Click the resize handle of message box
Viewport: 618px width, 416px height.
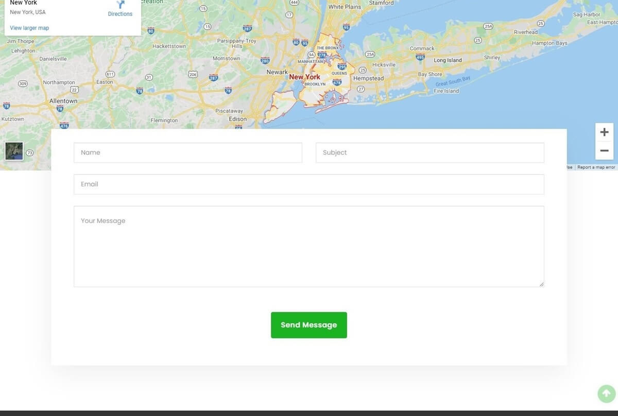(x=541, y=284)
